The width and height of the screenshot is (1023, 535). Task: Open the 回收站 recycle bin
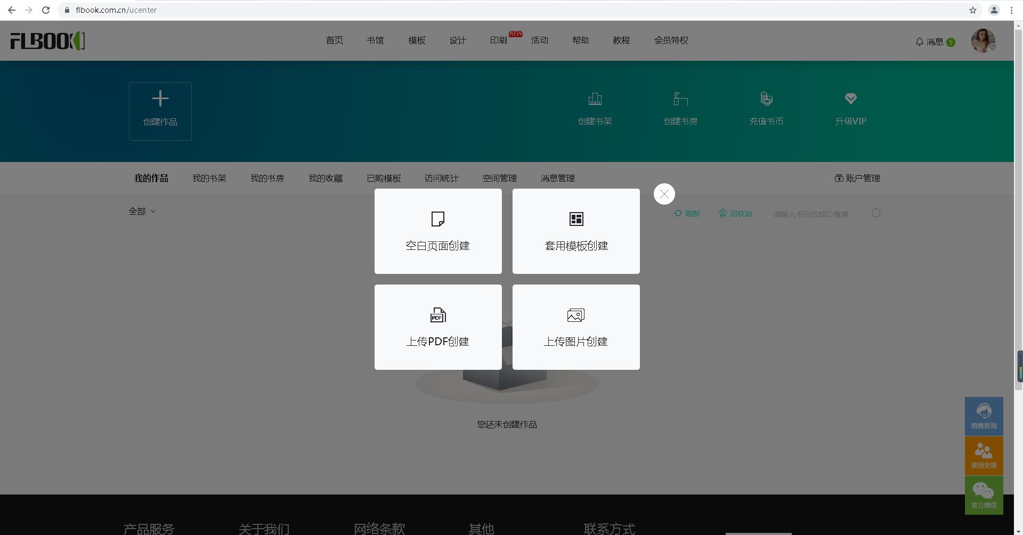[735, 213]
